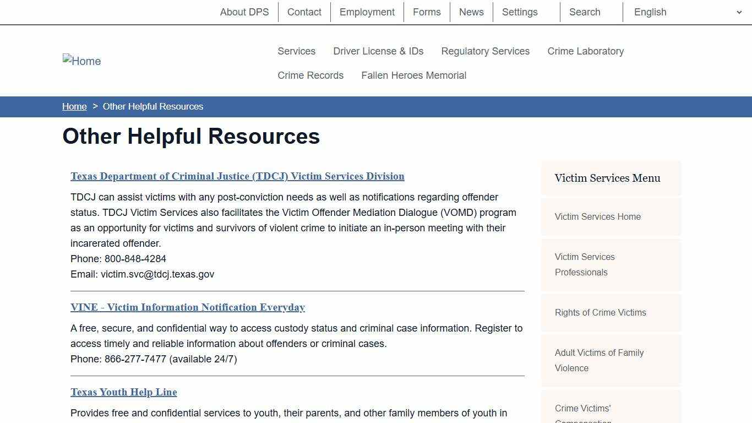Click the Home logo image
The height and width of the screenshot is (423, 752).
tap(81, 61)
